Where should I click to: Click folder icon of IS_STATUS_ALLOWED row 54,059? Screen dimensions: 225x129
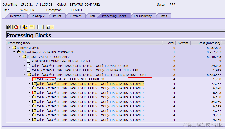[x=34, y=102]
